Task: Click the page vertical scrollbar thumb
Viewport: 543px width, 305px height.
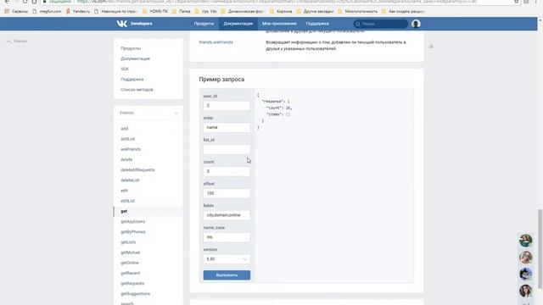Action: point(540,249)
